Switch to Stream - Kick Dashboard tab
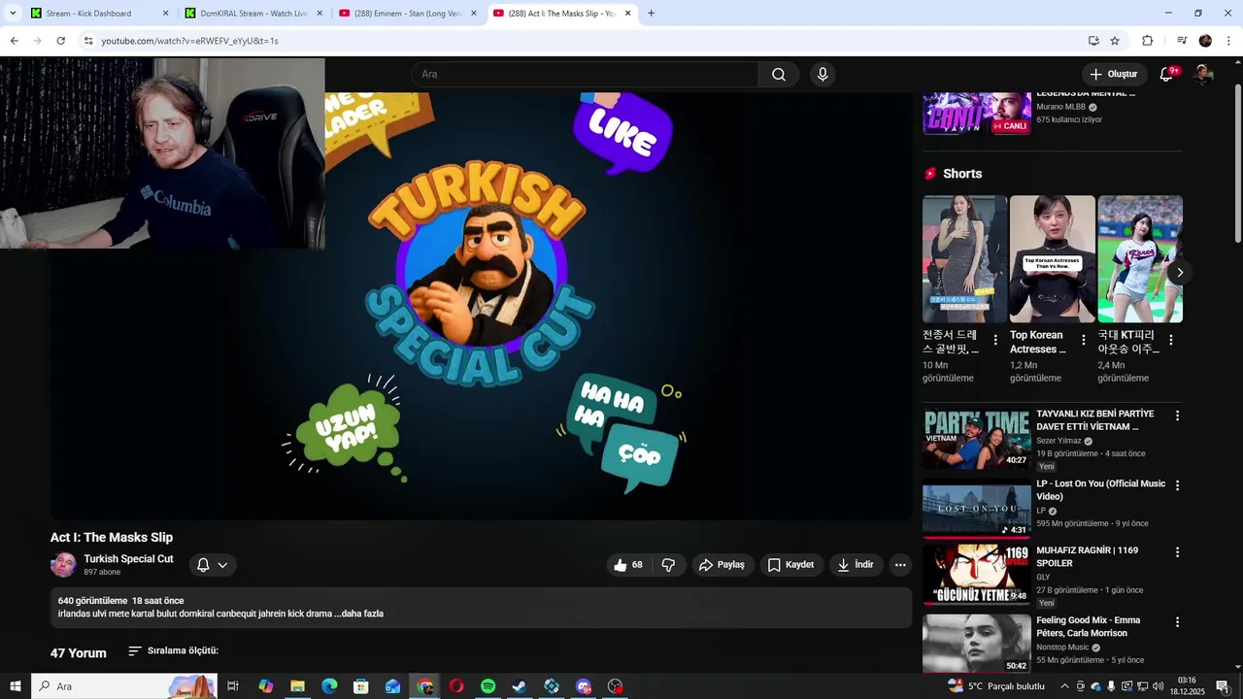The image size is (1243, 699). coord(97,14)
